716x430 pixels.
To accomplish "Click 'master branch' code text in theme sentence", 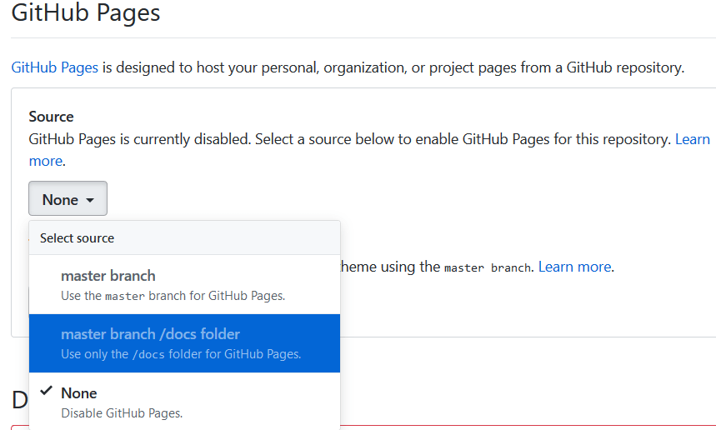I will [x=487, y=267].
